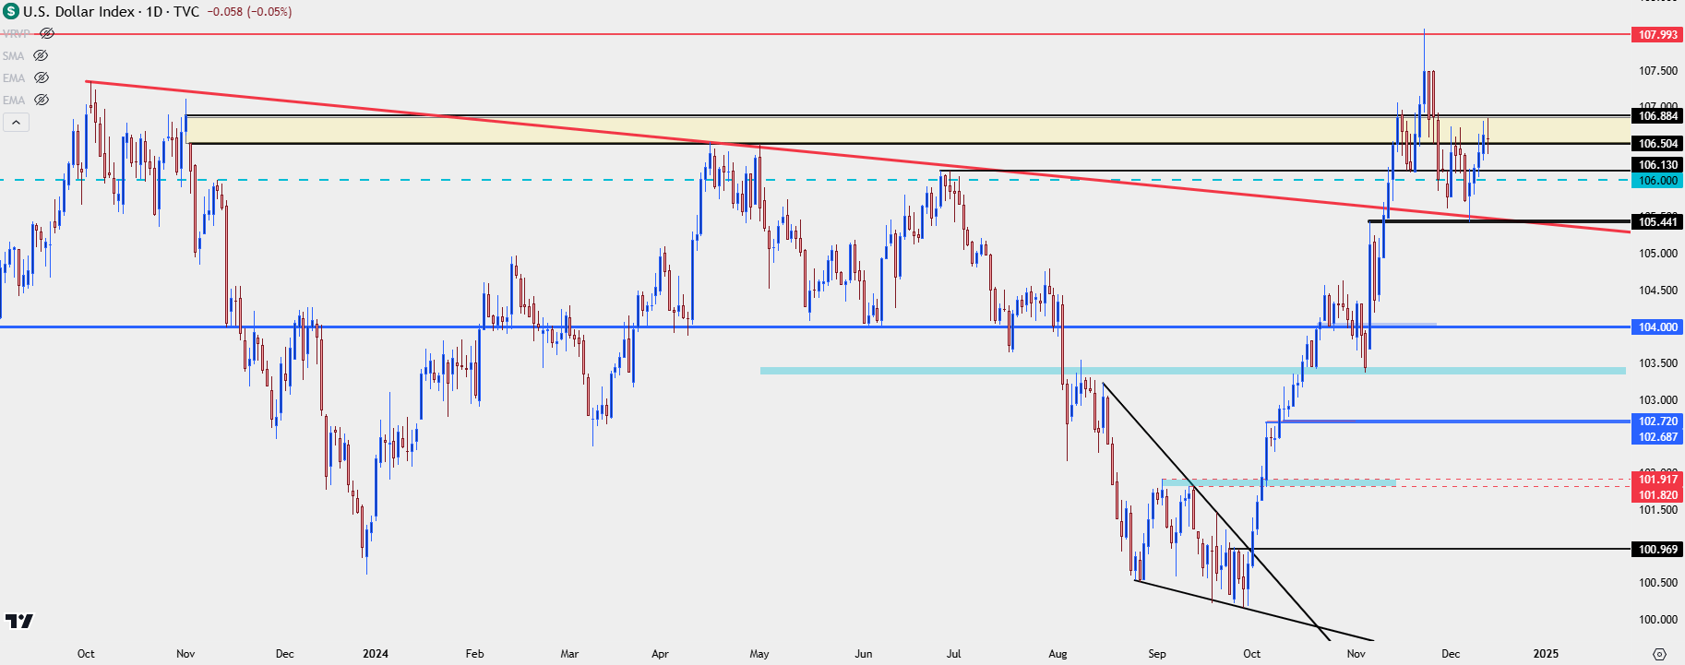Select the black horizontal line at 100.969
The image size is (1685, 665).
tap(1430, 549)
